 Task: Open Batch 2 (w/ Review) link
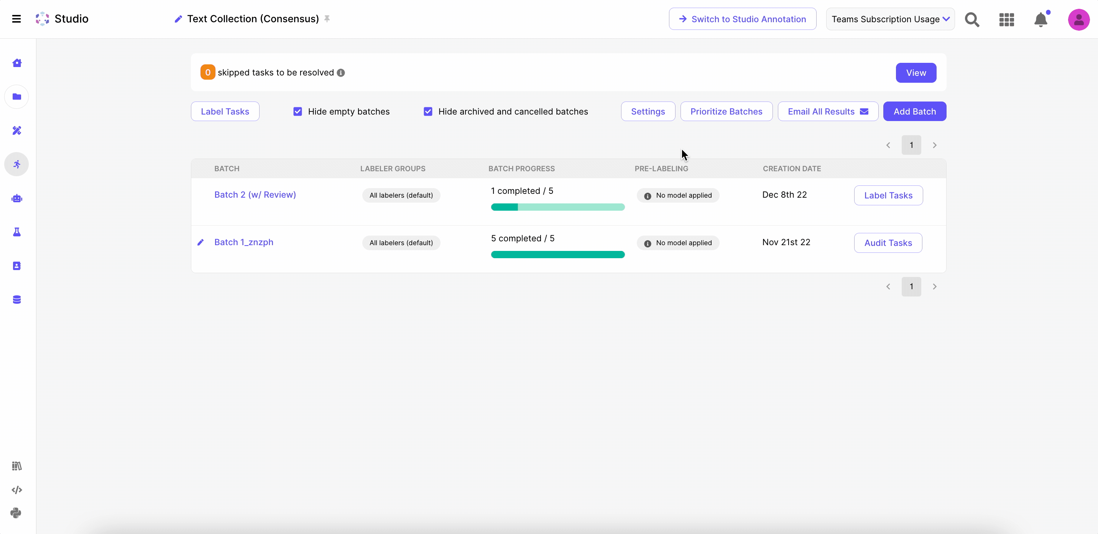[x=255, y=195]
